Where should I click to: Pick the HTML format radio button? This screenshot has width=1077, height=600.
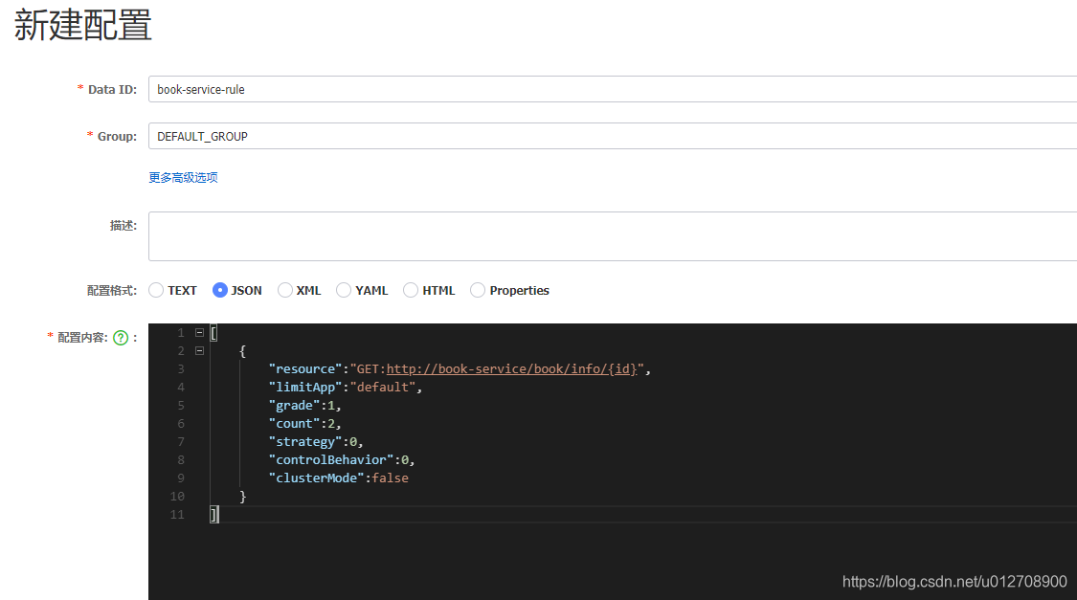(411, 290)
